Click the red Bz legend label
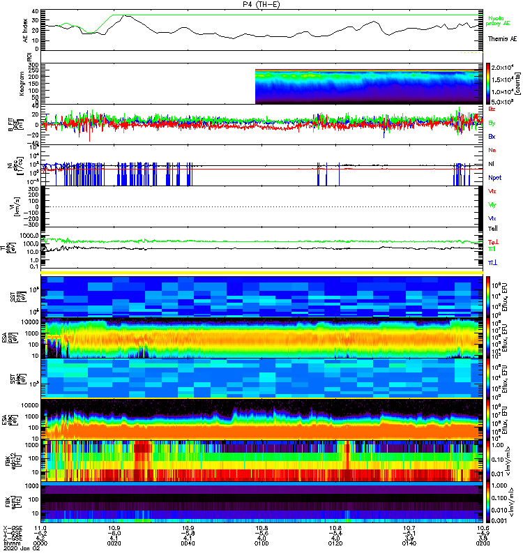Image resolution: width=523 pixels, height=558 pixels. [492, 109]
